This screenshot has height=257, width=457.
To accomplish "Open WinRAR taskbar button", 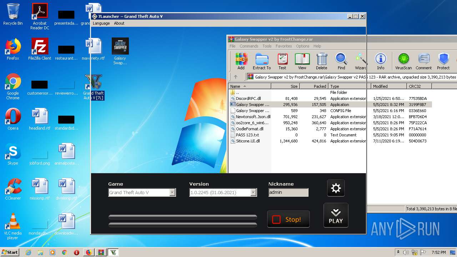I will point(101,252).
